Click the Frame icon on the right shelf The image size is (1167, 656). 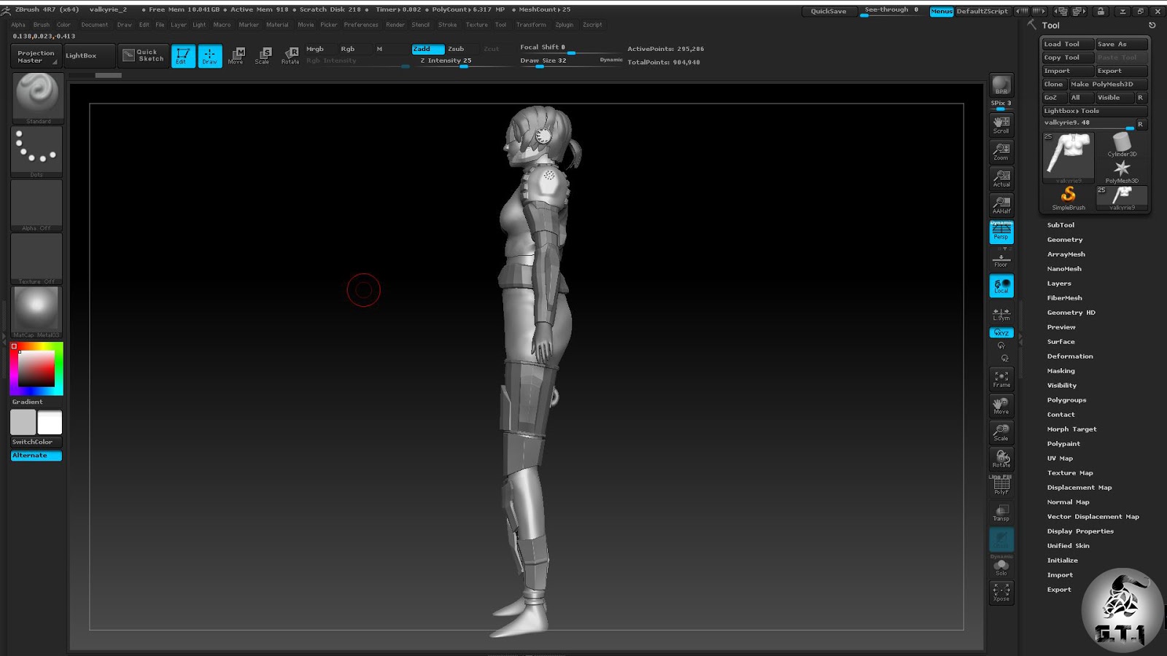pyautogui.click(x=1000, y=378)
